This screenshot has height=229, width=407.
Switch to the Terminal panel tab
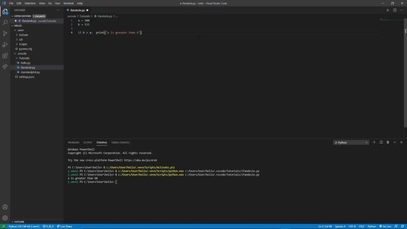tap(102, 142)
